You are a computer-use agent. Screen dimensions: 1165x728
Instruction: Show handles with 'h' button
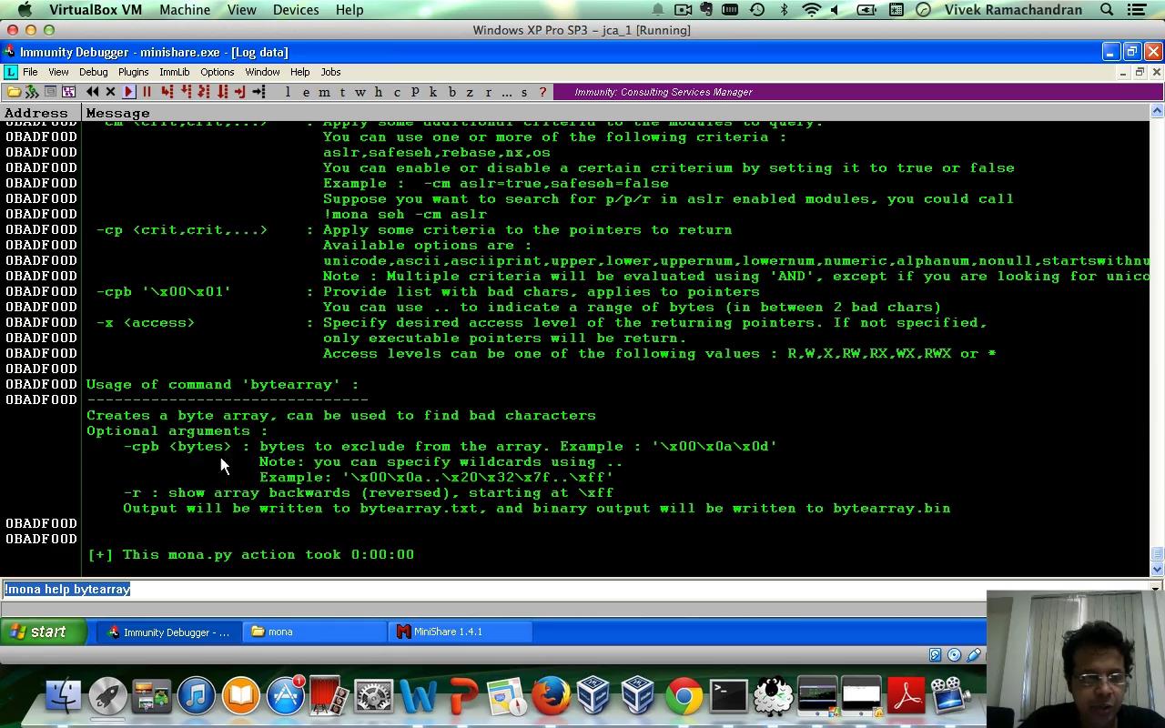tap(379, 92)
